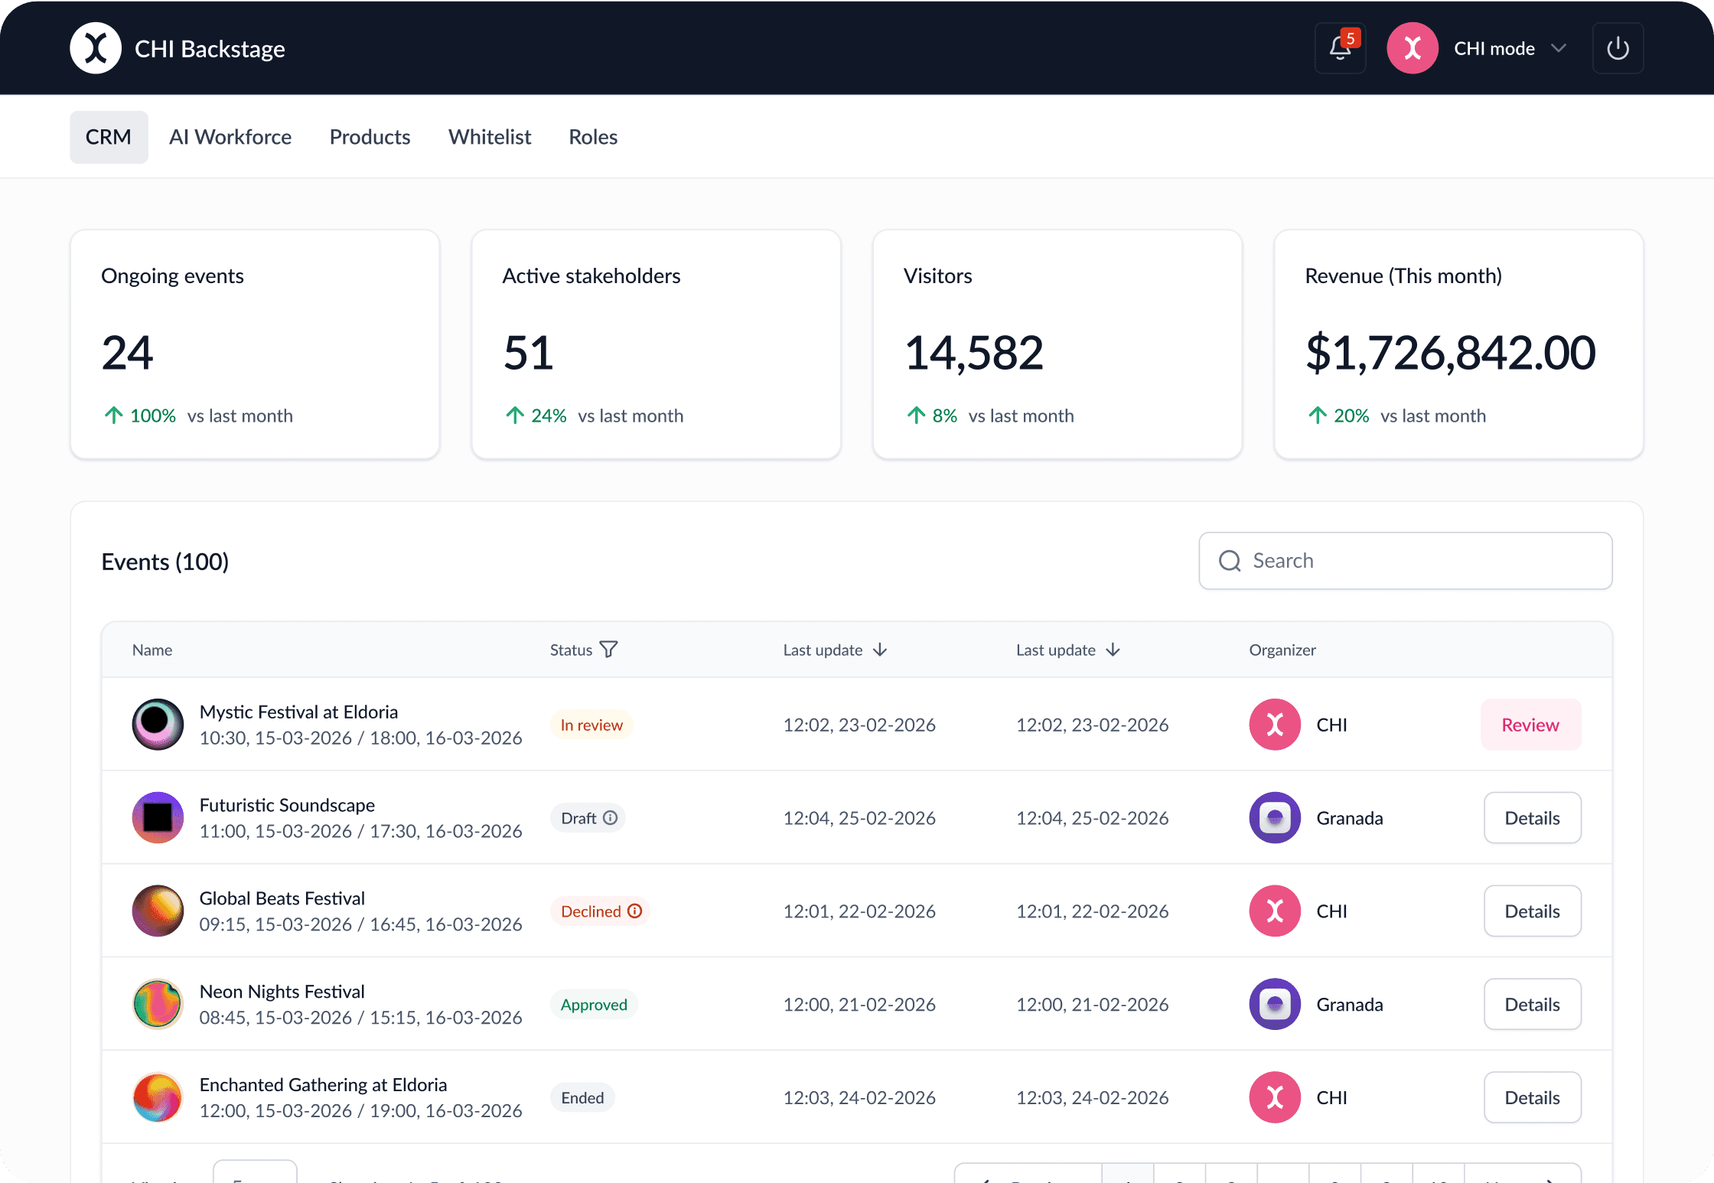
Task: Open the Whitelist tab
Action: (490, 137)
